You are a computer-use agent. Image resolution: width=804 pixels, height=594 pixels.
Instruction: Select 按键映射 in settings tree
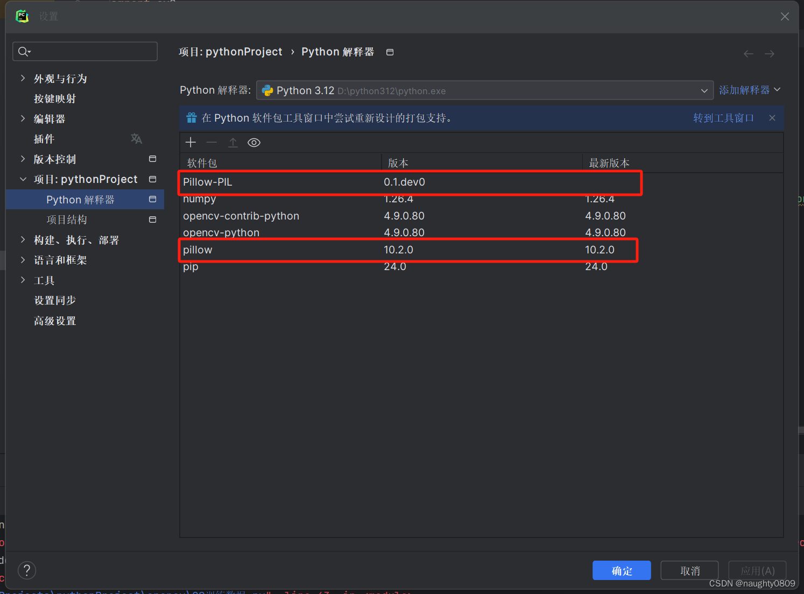(55, 99)
